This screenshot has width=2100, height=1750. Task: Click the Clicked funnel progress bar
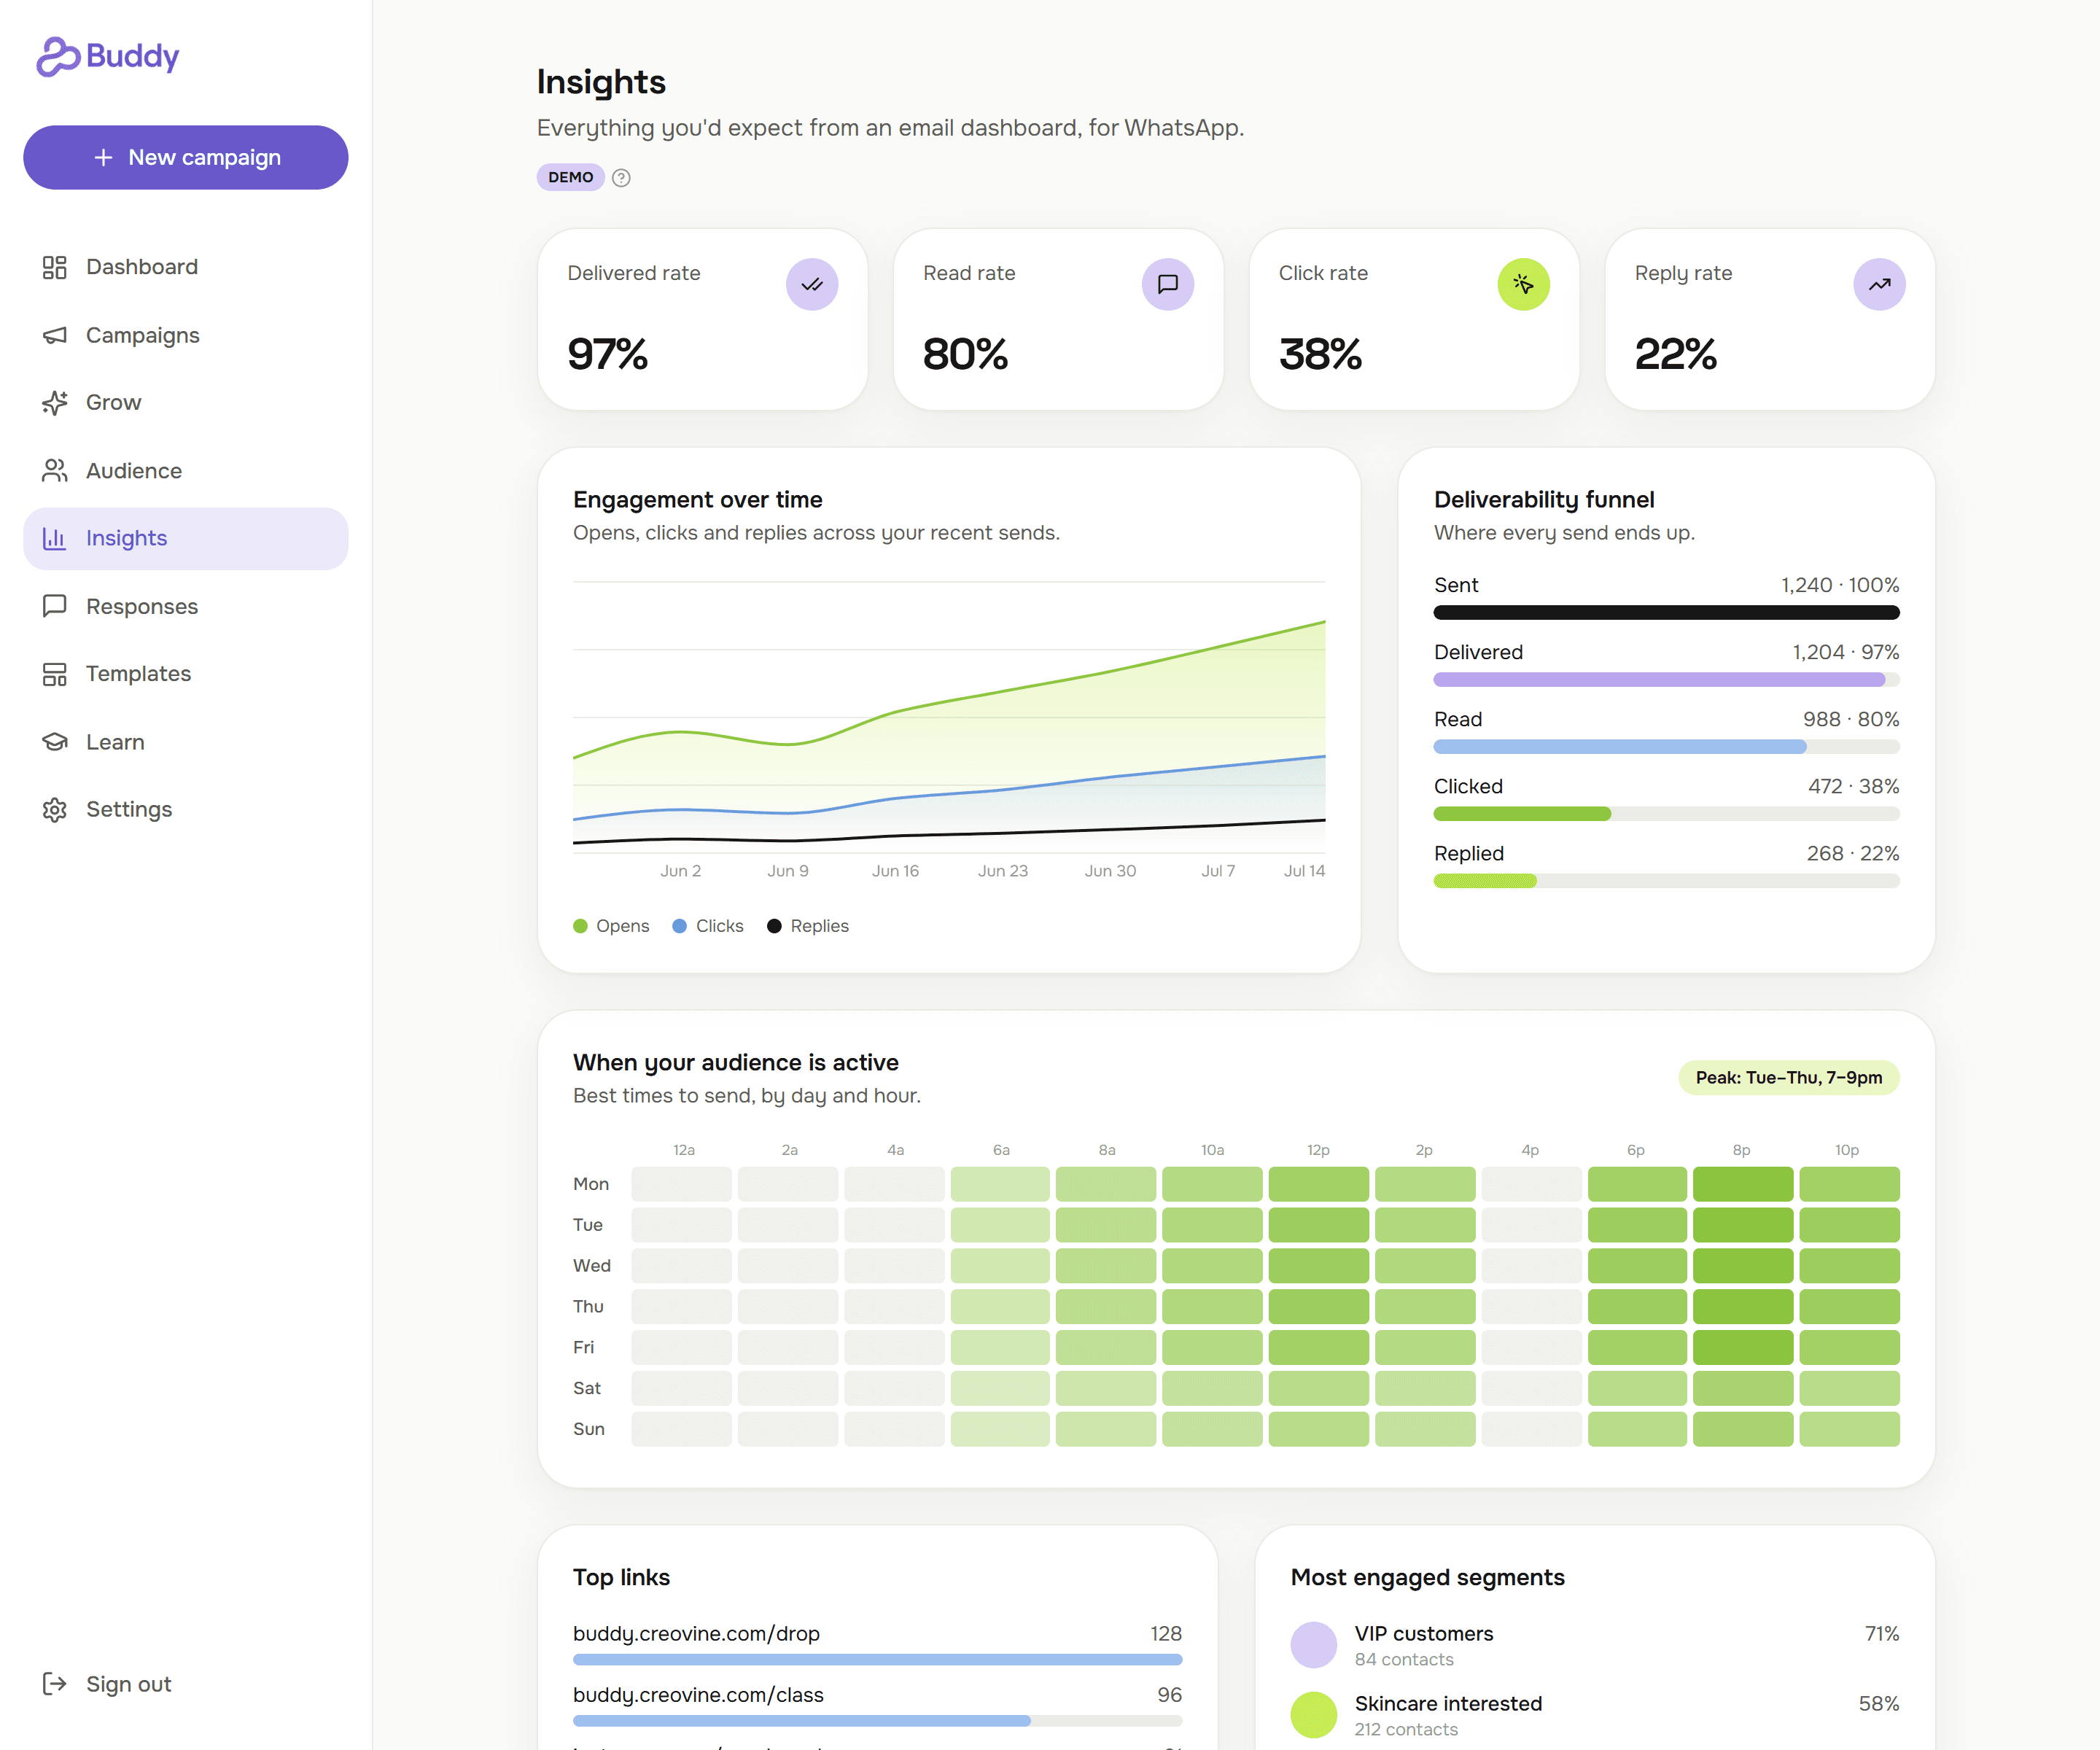(x=1667, y=814)
